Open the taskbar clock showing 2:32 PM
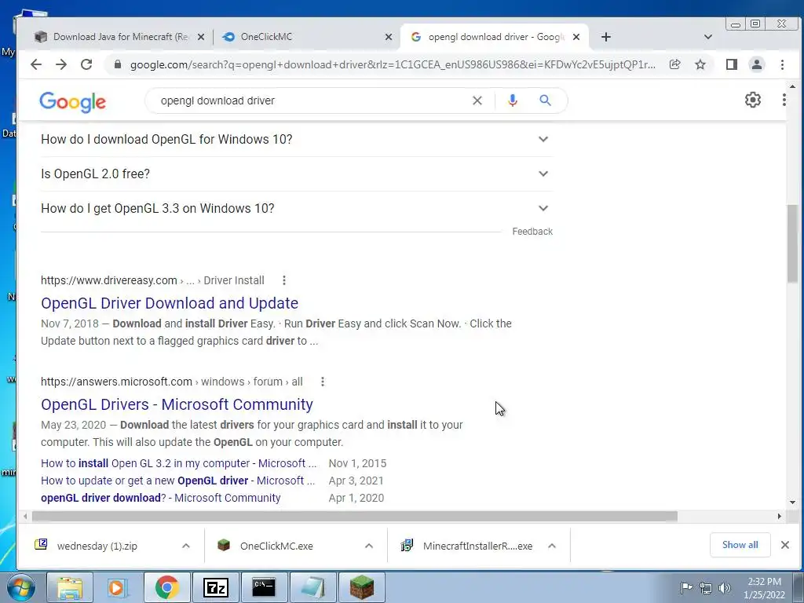The image size is (804, 603). (x=764, y=588)
